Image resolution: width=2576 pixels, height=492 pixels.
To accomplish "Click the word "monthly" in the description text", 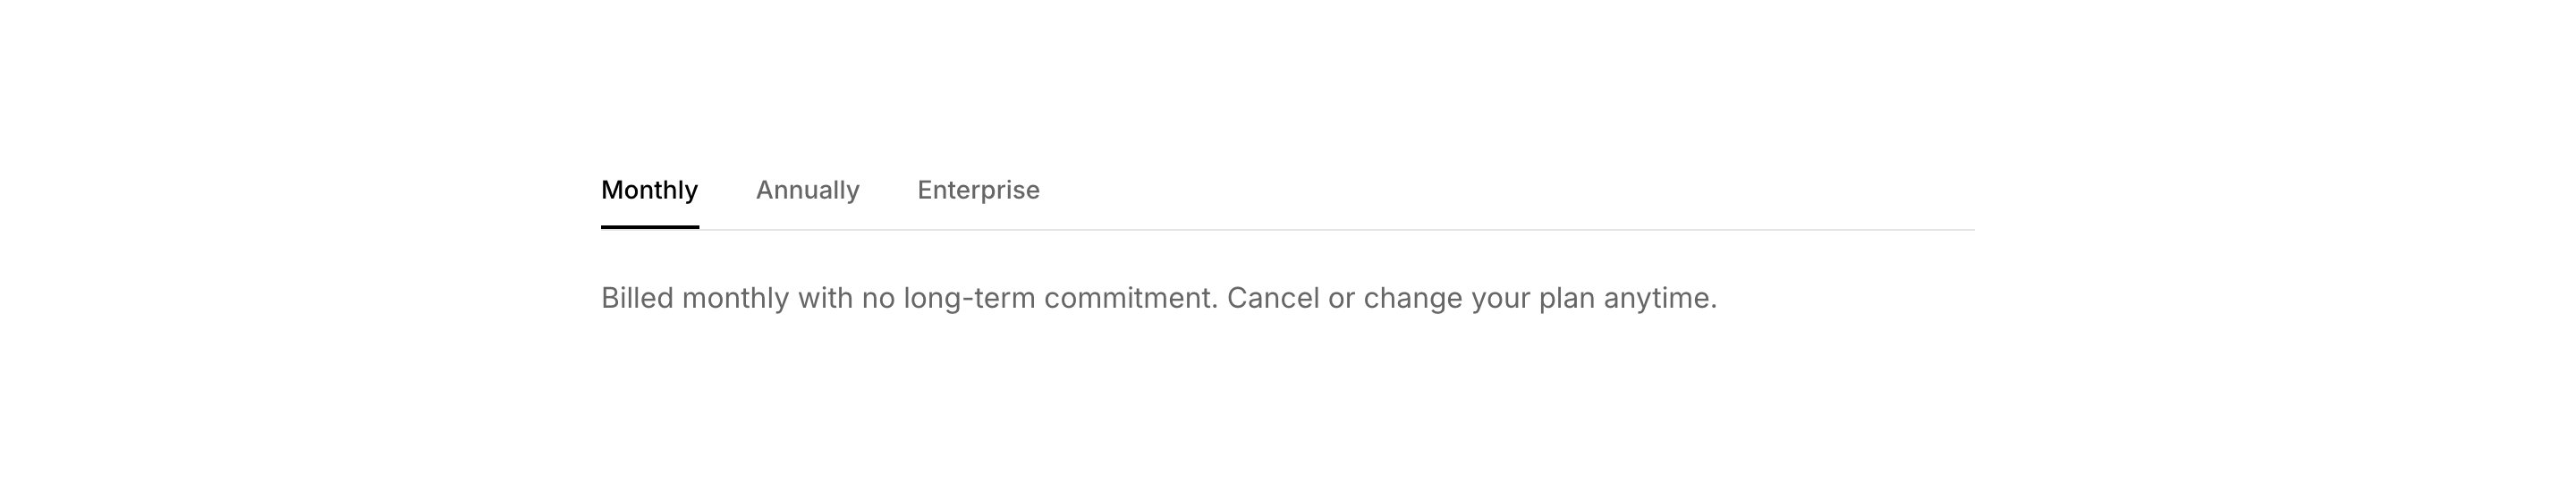I will (735, 298).
